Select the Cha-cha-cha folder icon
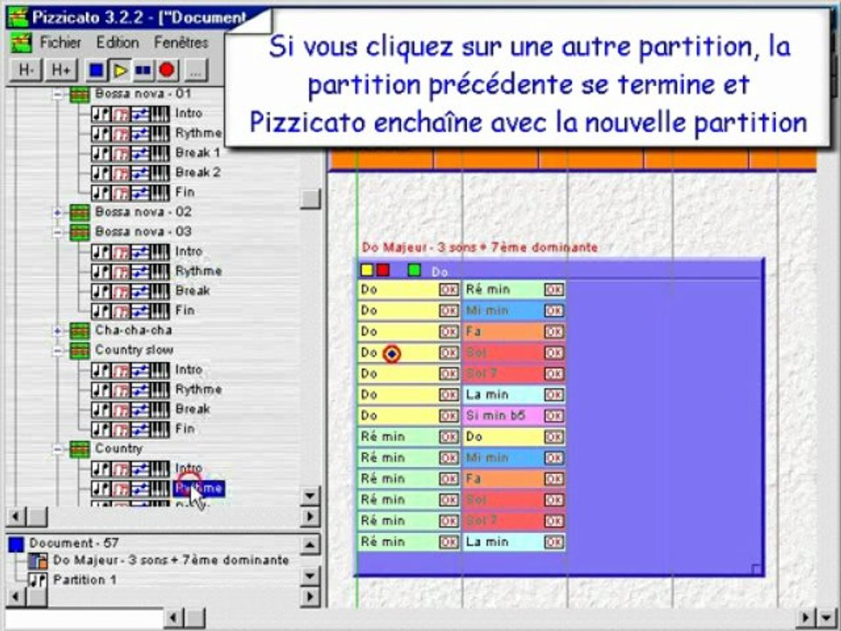 [x=80, y=331]
